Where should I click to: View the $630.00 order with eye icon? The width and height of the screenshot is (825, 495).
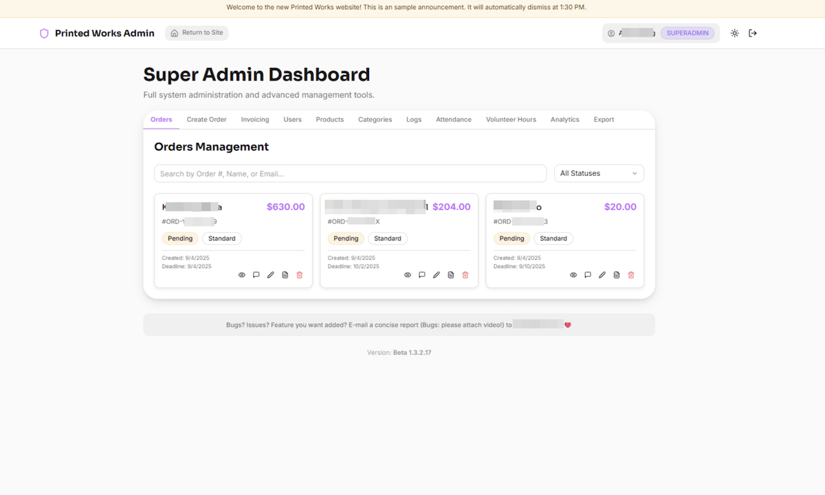pos(242,275)
